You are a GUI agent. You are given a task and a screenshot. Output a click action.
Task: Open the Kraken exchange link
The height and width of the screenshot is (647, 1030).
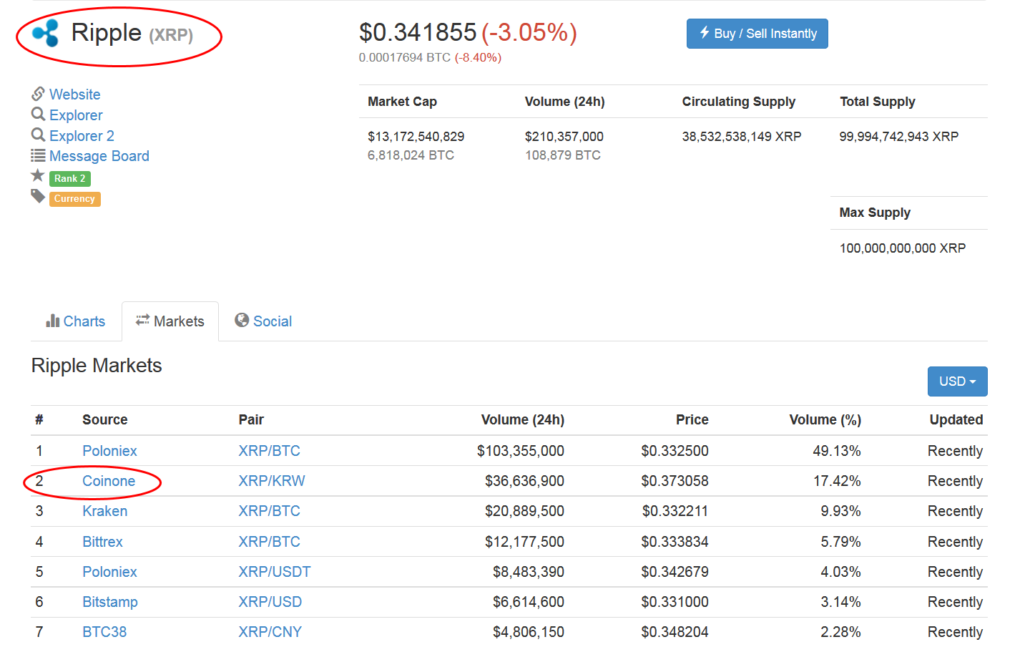click(x=105, y=511)
